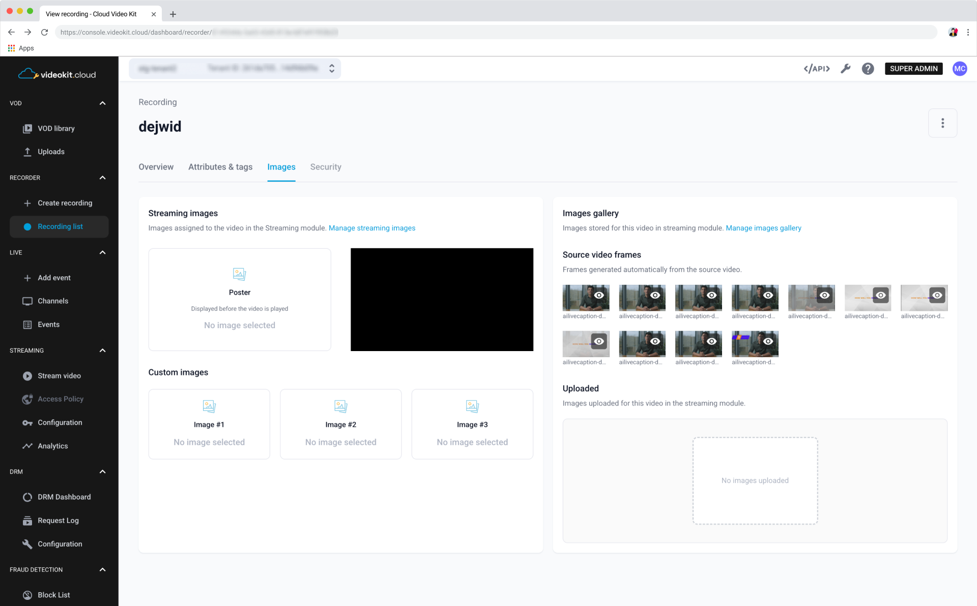Screen dimensions: 977x606
Task: Switch to the Attributes & tags tab
Action: (220, 167)
